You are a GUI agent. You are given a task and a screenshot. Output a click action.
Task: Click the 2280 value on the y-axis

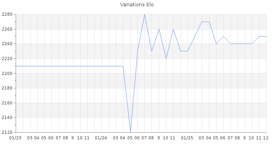7,15
